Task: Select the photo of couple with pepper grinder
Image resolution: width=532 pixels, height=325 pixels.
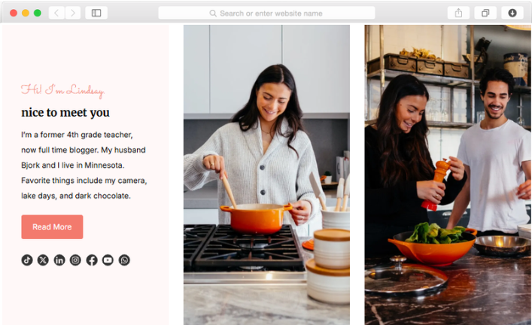Action: click(448, 175)
